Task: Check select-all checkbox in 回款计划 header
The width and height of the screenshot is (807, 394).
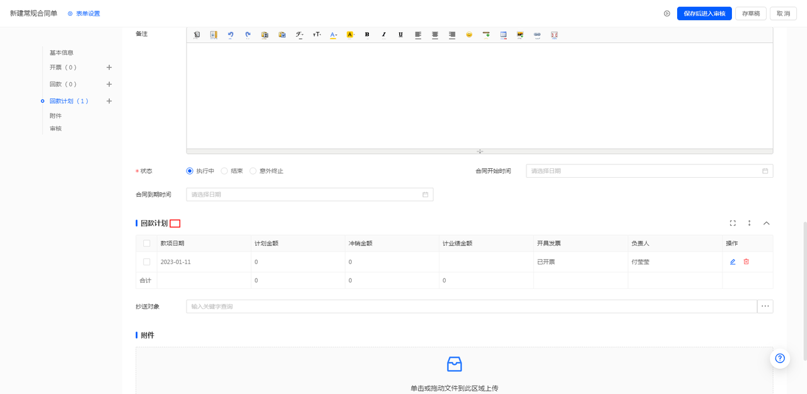Action: 147,243
